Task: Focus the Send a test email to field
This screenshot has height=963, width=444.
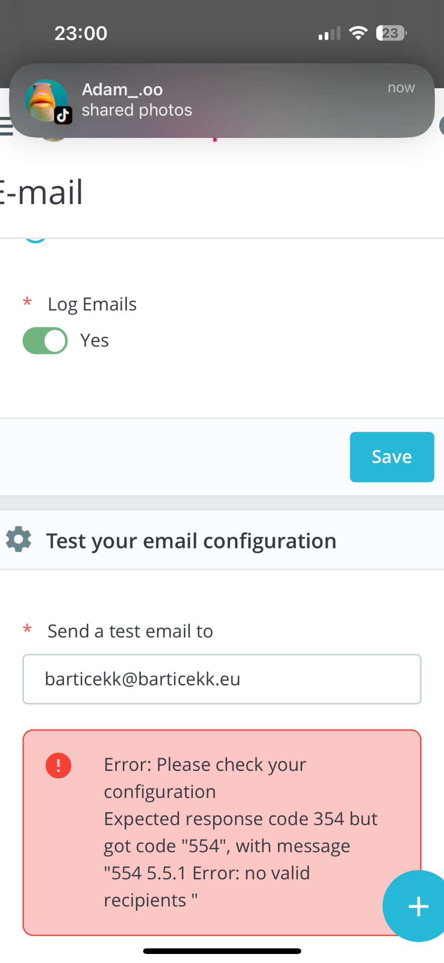Action: 222,679
